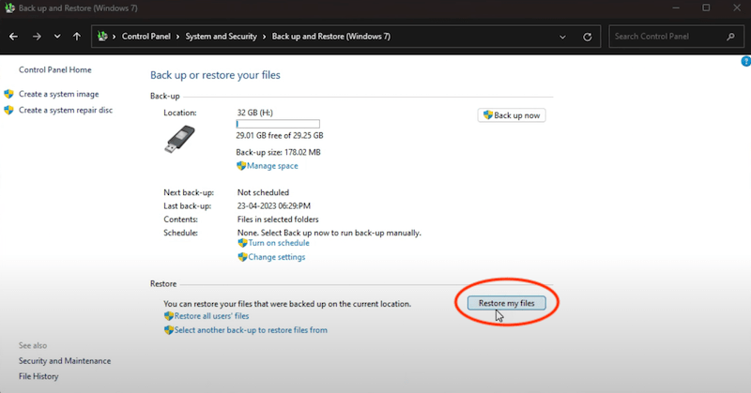The width and height of the screenshot is (751, 393).
Task: Select Back up and Restore (Windows 7) breadcrumb
Action: point(331,37)
